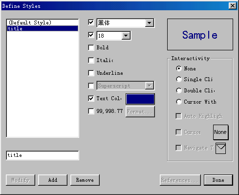Viewport: 239px width, 195px height.
Task: Click the Modify button
Action: point(21,180)
